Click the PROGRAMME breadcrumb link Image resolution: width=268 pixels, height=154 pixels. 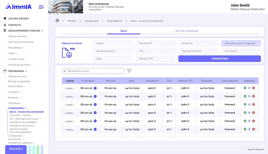(x=92, y=21)
